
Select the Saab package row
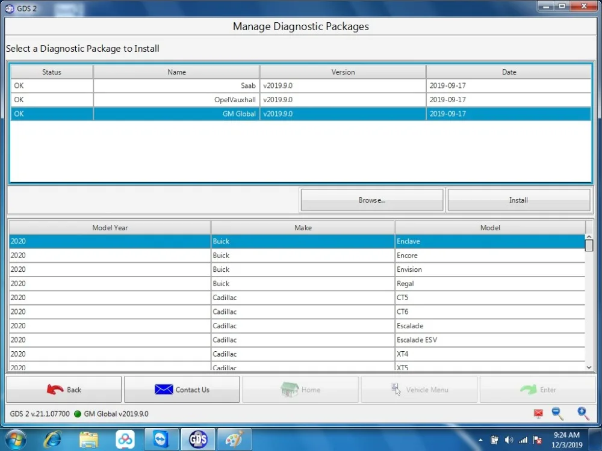300,86
